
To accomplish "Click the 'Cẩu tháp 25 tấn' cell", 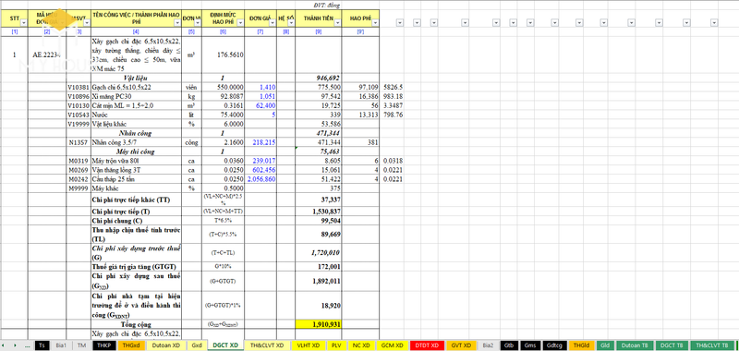I will (136, 179).
